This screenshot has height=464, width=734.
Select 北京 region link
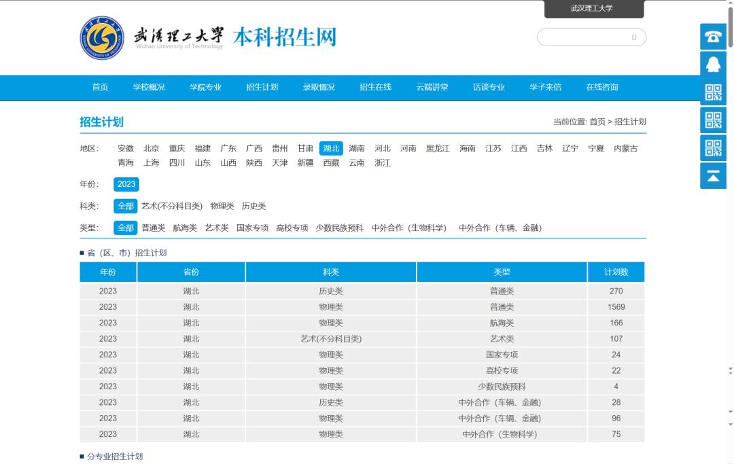[152, 149]
